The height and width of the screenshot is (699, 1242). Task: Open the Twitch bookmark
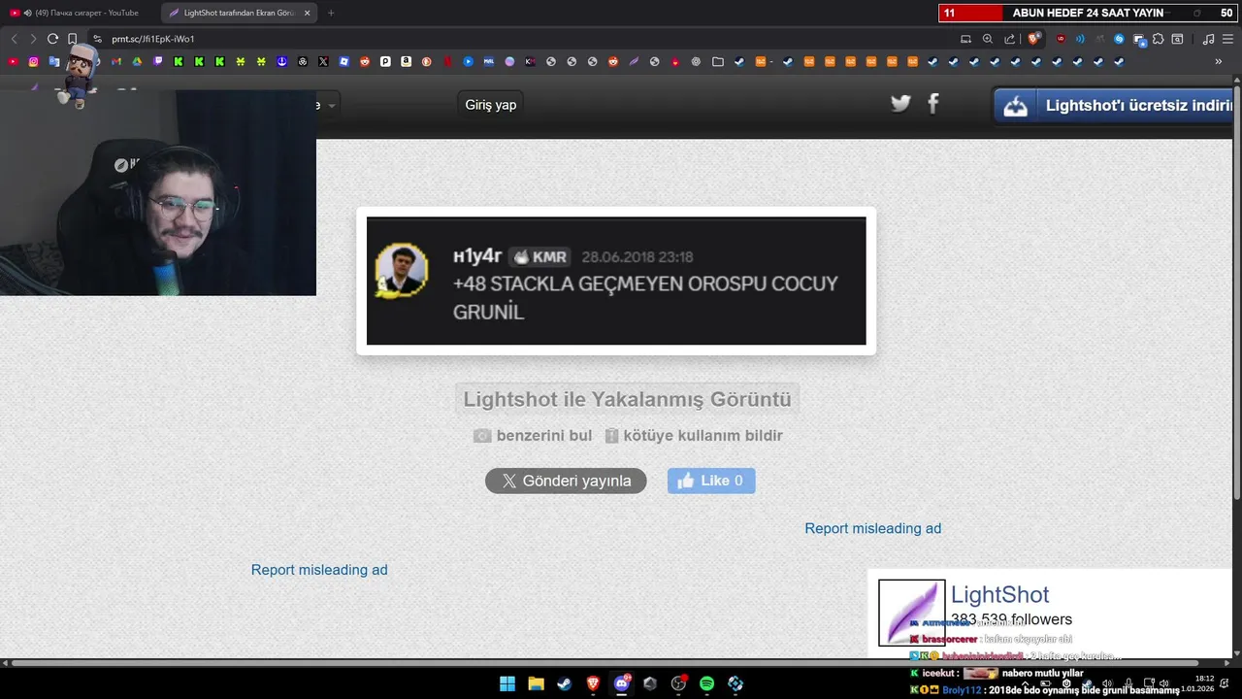[158, 61]
